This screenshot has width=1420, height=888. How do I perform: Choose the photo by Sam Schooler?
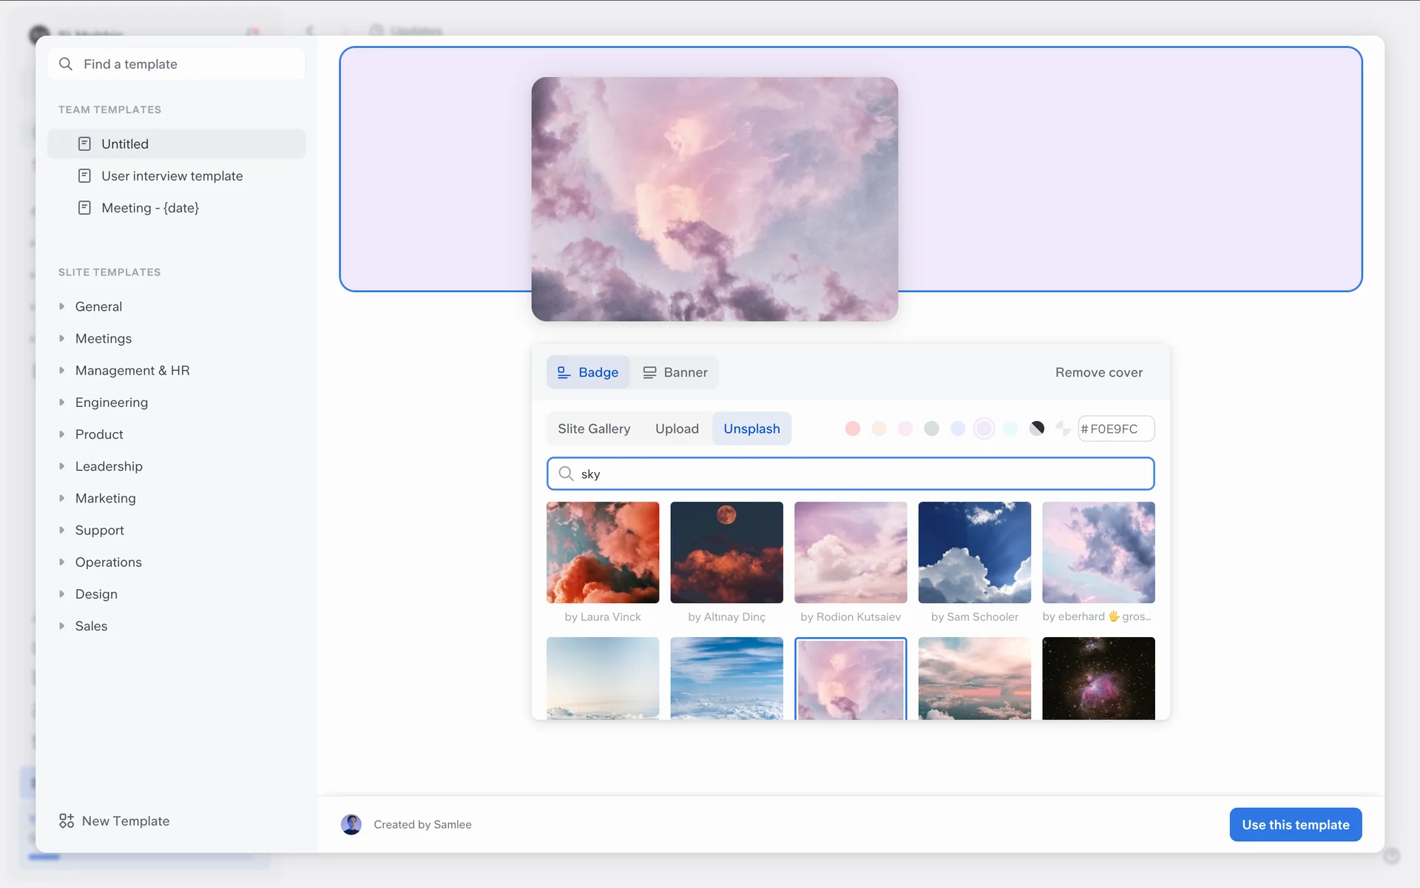974,553
